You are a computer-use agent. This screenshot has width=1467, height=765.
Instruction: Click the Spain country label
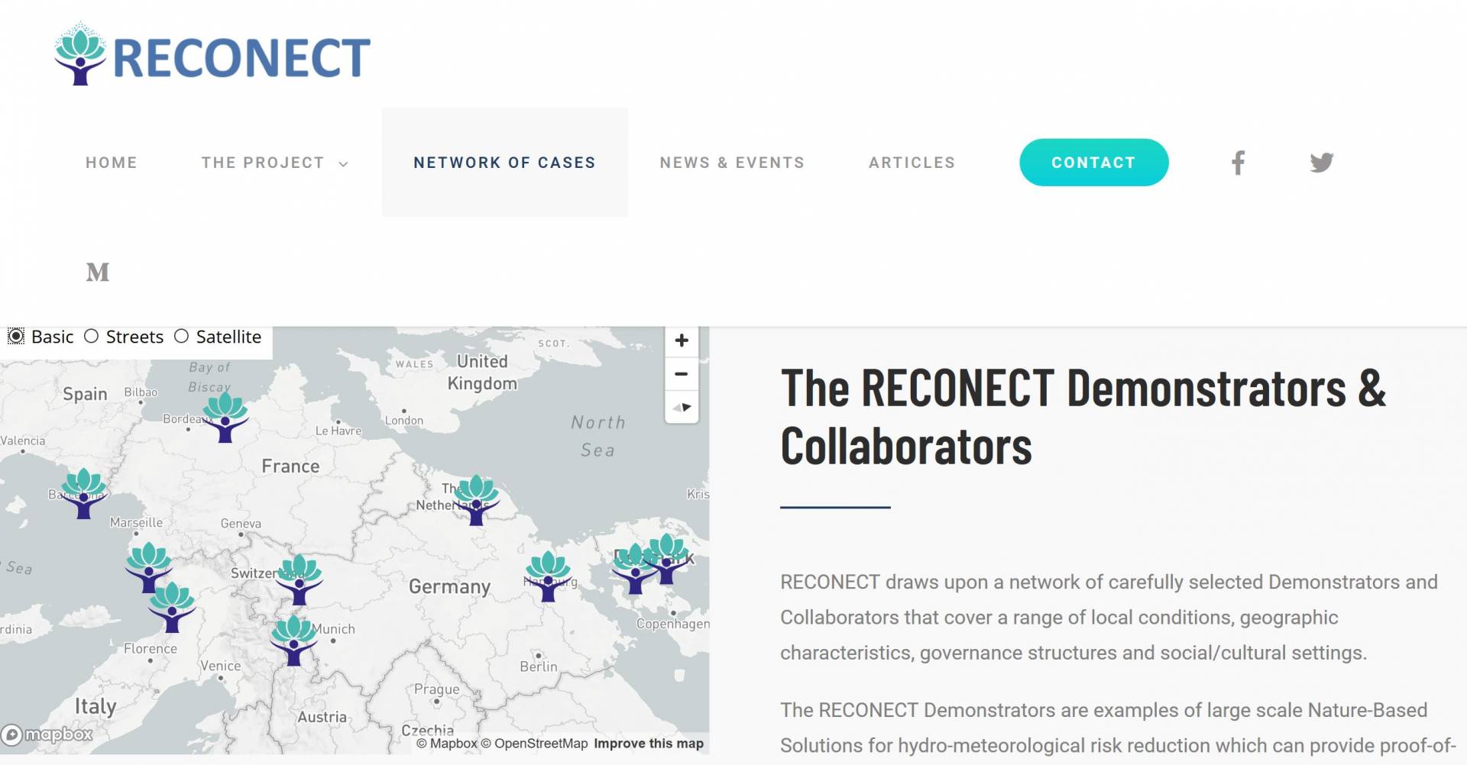[x=85, y=394]
